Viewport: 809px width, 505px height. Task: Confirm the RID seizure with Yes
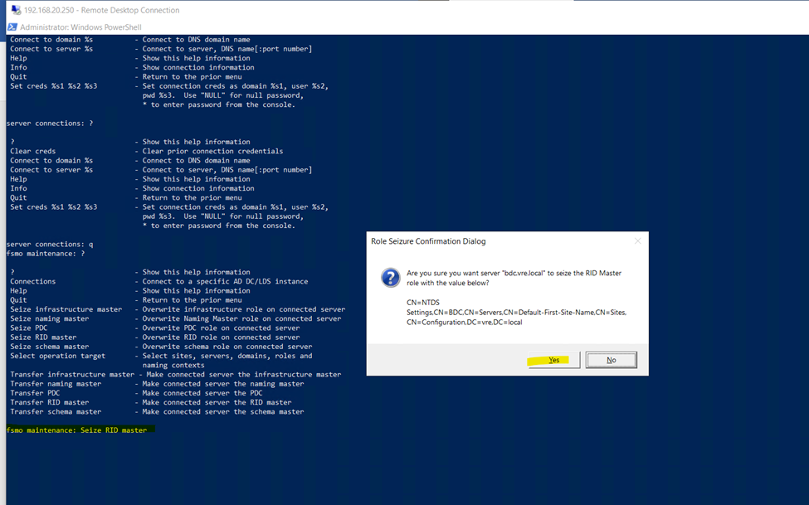[553, 360]
